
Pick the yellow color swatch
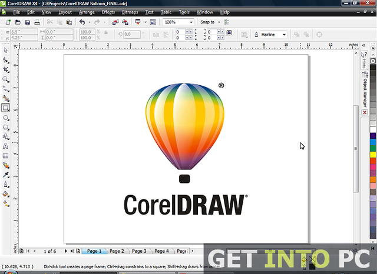pyautogui.click(x=373, y=154)
